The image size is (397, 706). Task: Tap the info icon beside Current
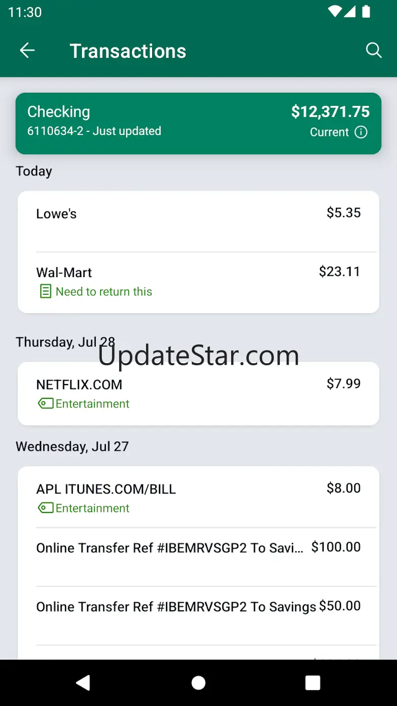pos(361,132)
